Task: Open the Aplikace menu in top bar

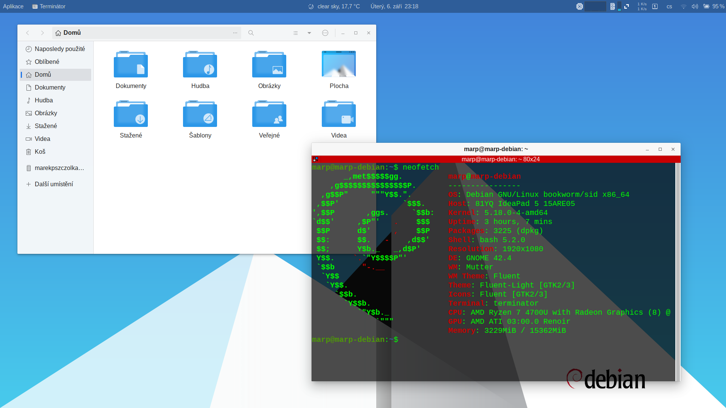Action: [13, 6]
